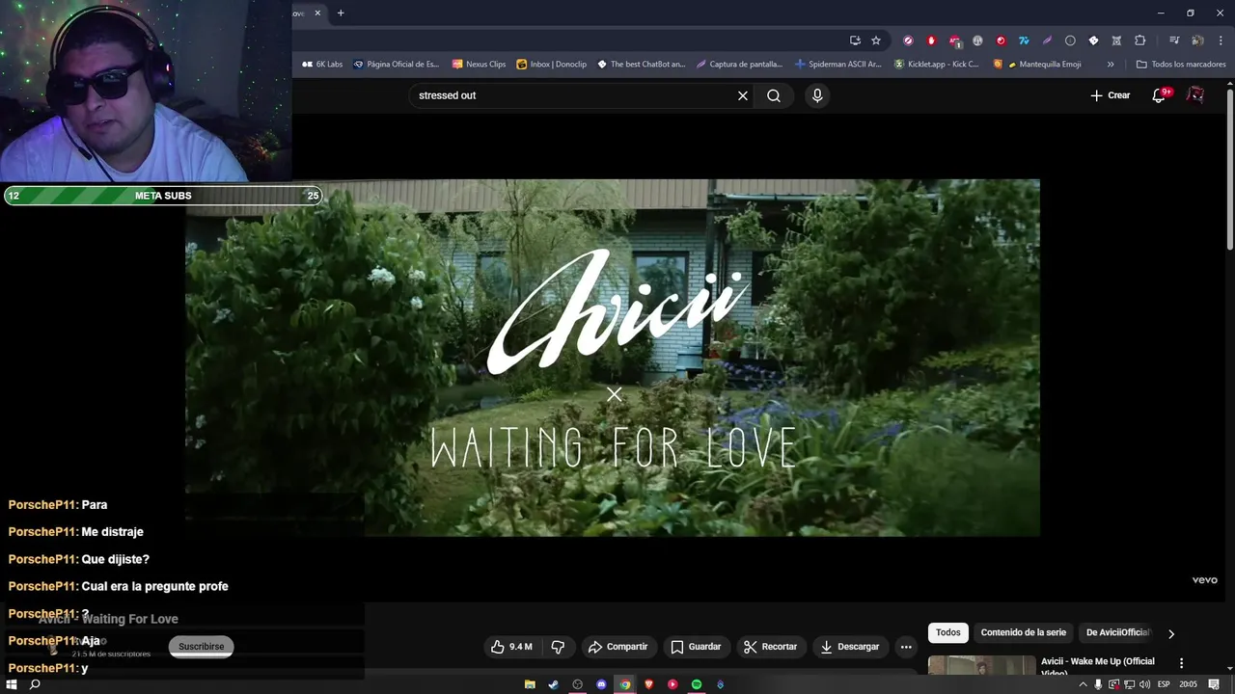The height and width of the screenshot is (694, 1235).
Task: Switch to Chrome in taskbar
Action: click(x=625, y=684)
